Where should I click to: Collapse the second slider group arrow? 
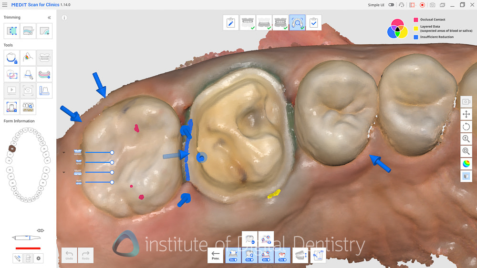tap(64, 172)
